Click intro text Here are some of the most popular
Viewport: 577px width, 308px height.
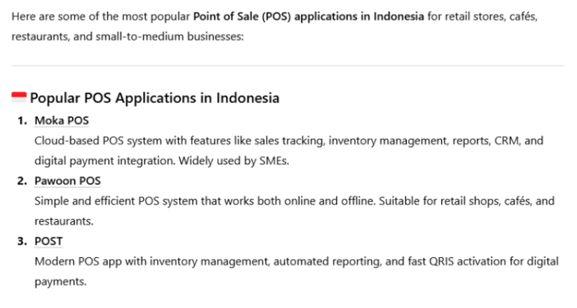pyautogui.click(x=101, y=16)
